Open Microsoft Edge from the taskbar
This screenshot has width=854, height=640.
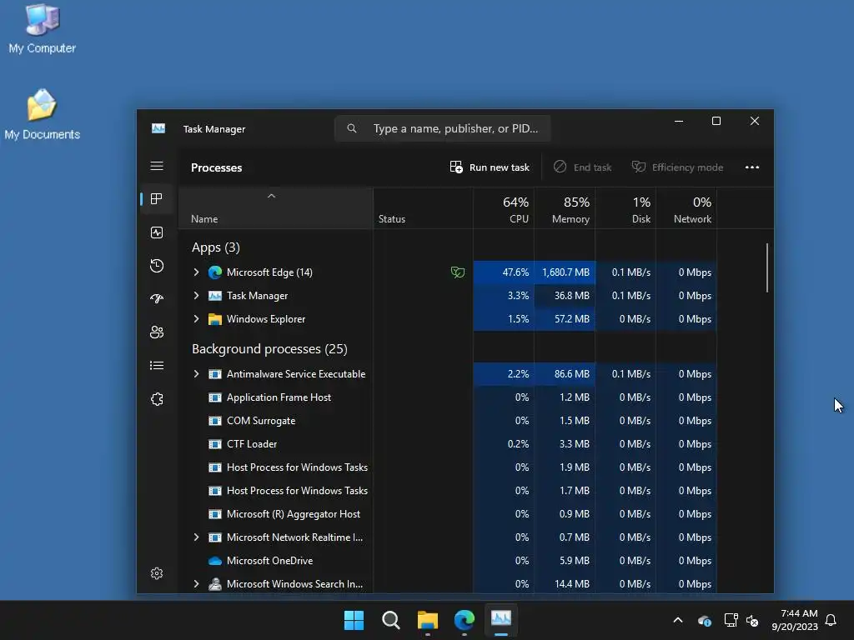(x=465, y=620)
